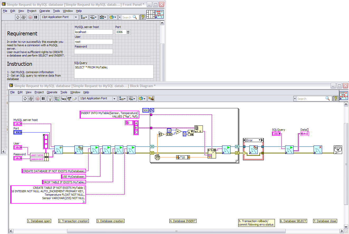Select the Run Continuously icon on front panel
Screen dimensions: 349x234
[23, 17]
